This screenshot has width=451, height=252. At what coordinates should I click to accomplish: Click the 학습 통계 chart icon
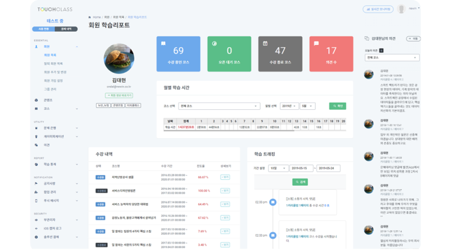pyautogui.click(x=36, y=164)
